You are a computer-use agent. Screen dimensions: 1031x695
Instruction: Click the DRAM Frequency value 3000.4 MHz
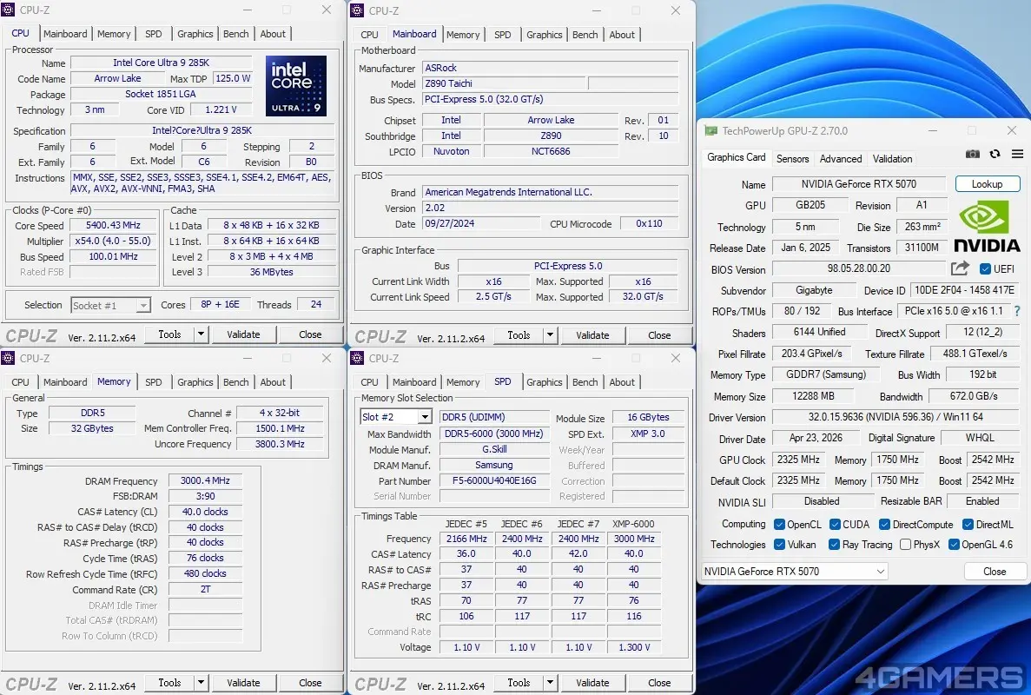205,480
